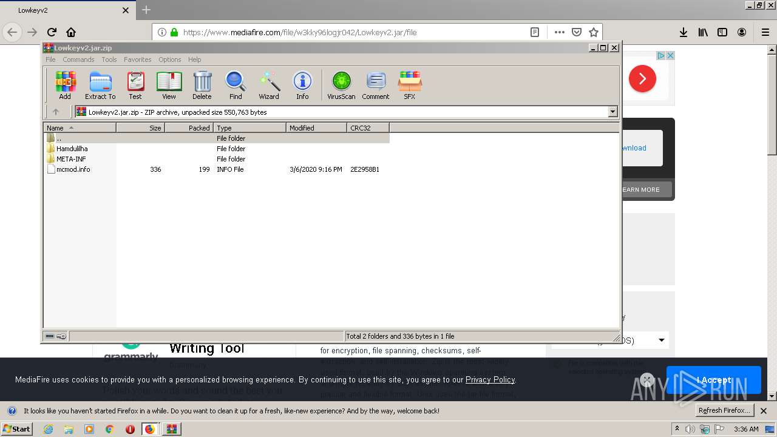
Task: Dismiss the Refresh Firefox notification bar
Action: pyautogui.click(x=764, y=411)
